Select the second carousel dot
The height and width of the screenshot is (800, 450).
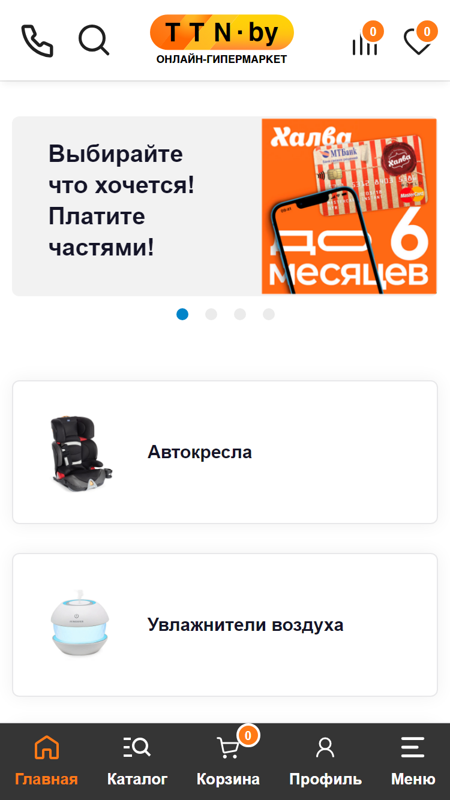pos(211,314)
